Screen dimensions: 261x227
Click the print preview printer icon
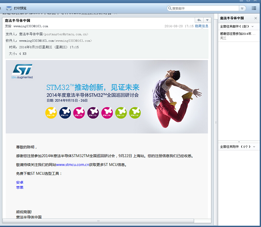(9, 8)
